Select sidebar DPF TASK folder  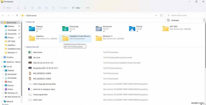point(10,41)
